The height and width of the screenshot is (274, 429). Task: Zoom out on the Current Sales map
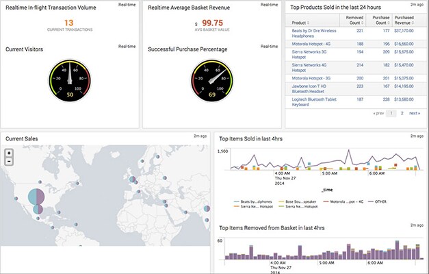point(9,162)
